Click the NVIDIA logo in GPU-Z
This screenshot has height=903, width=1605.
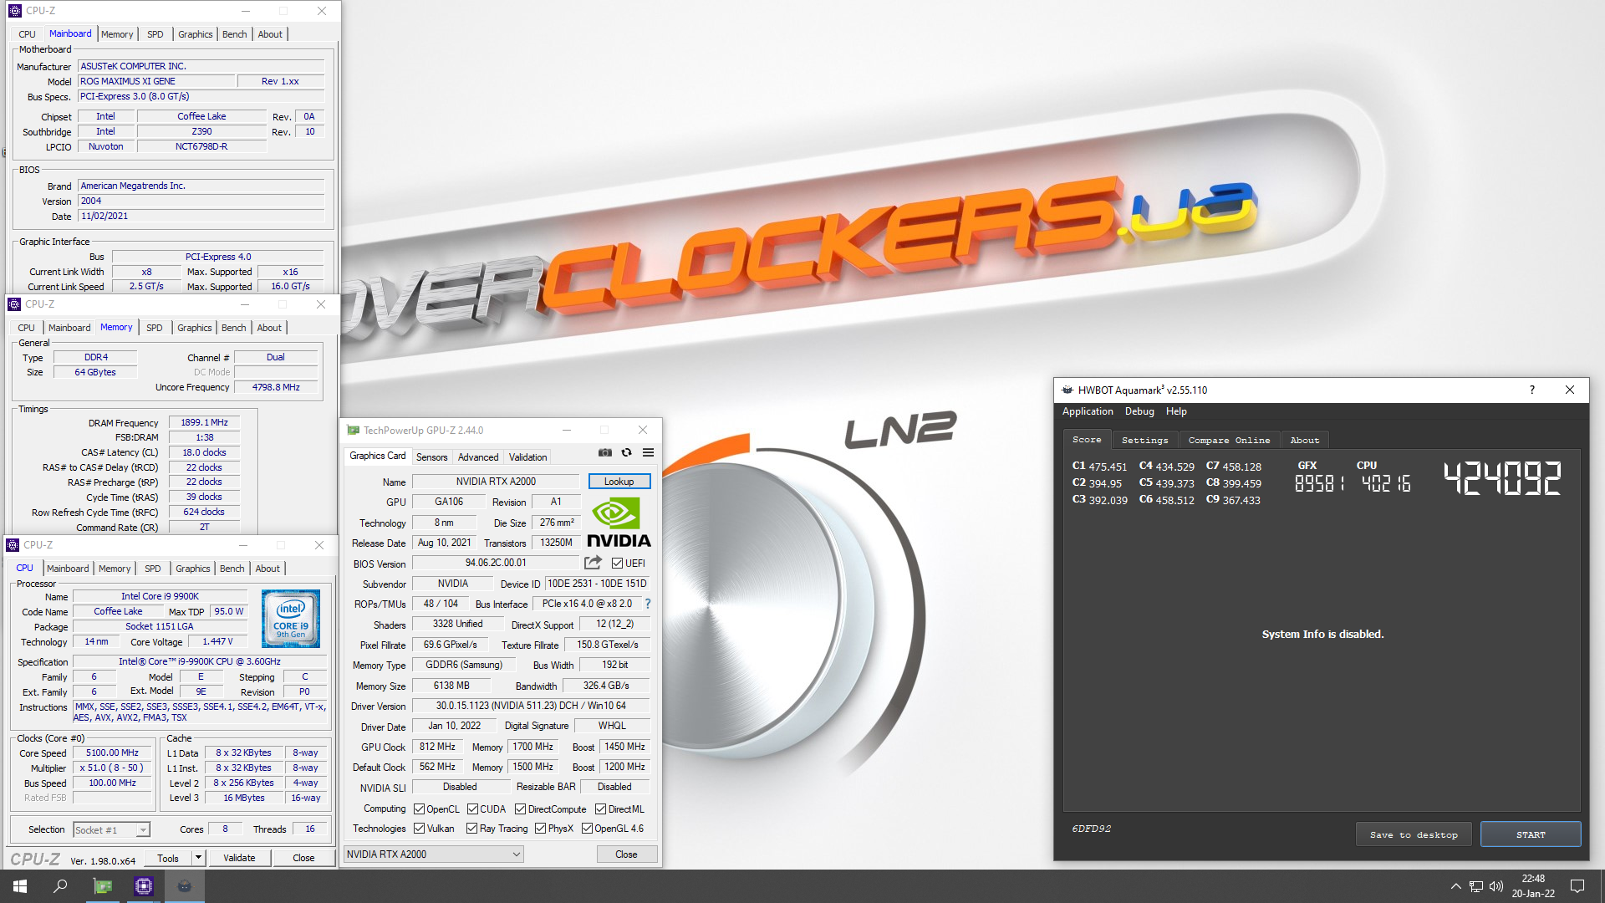coord(619,523)
